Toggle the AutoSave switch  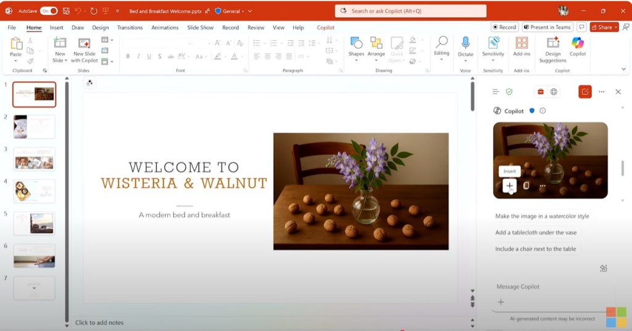click(x=48, y=11)
